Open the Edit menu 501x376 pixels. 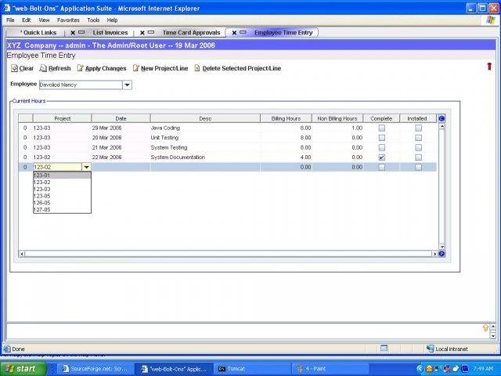click(26, 20)
